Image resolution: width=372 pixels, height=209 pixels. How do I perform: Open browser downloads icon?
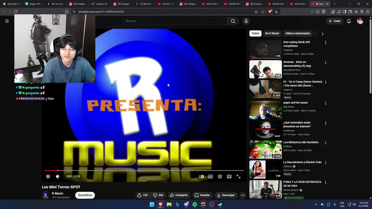coord(333,12)
